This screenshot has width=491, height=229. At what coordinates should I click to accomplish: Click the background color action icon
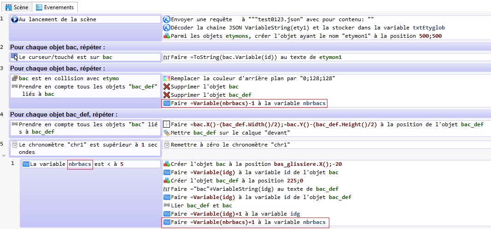point(167,78)
